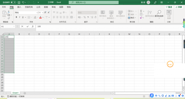Click the Italic I icon
The width and height of the screenshot is (185, 99).
tap(20, 17)
